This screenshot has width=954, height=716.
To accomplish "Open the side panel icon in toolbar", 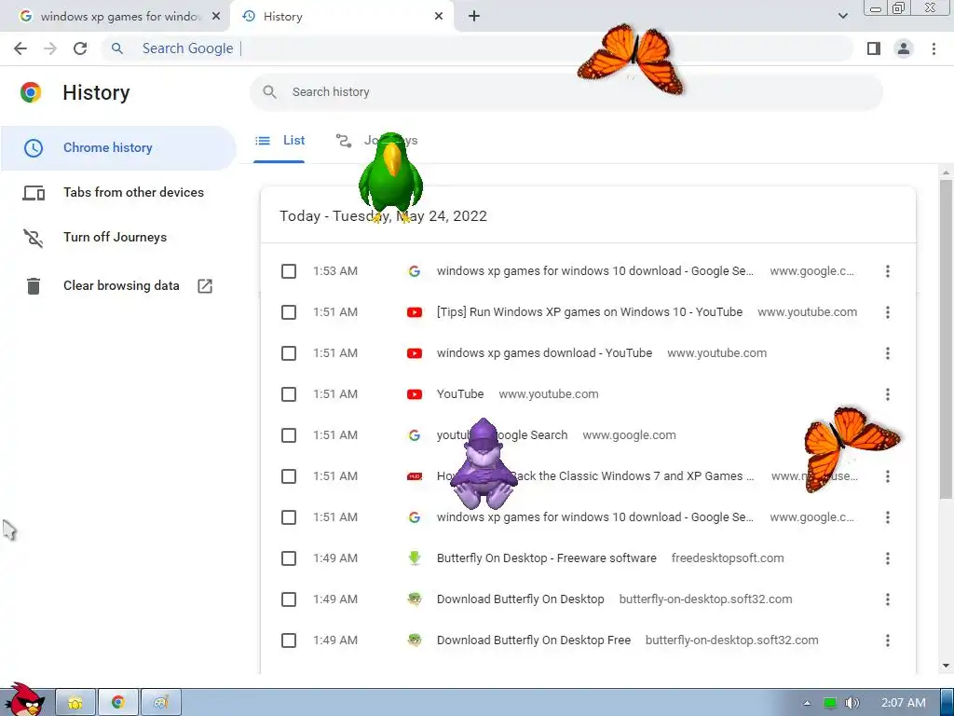I will tap(874, 48).
